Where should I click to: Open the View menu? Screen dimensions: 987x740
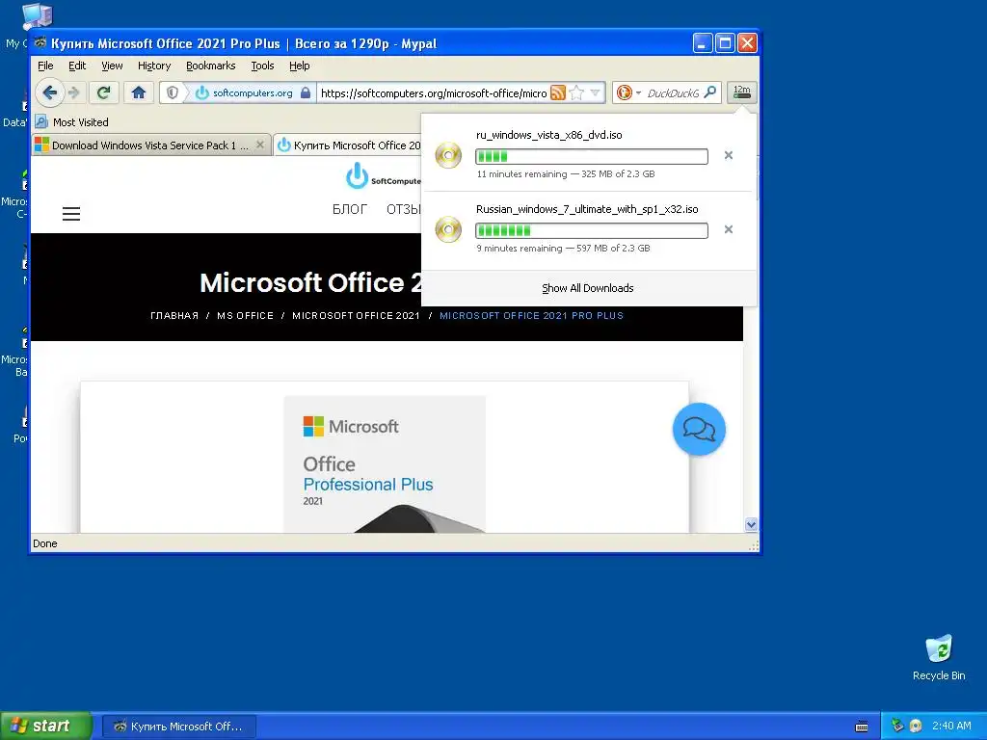point(112,66)
